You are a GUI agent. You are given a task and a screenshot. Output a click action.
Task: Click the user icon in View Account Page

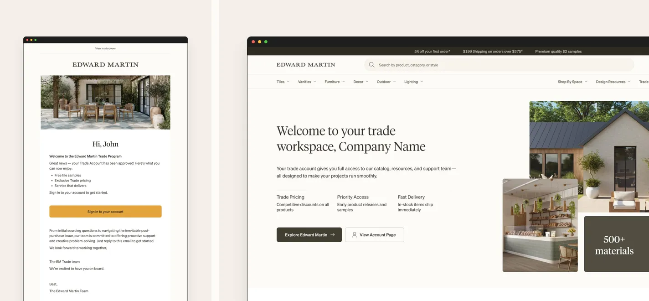click(354, 235)
